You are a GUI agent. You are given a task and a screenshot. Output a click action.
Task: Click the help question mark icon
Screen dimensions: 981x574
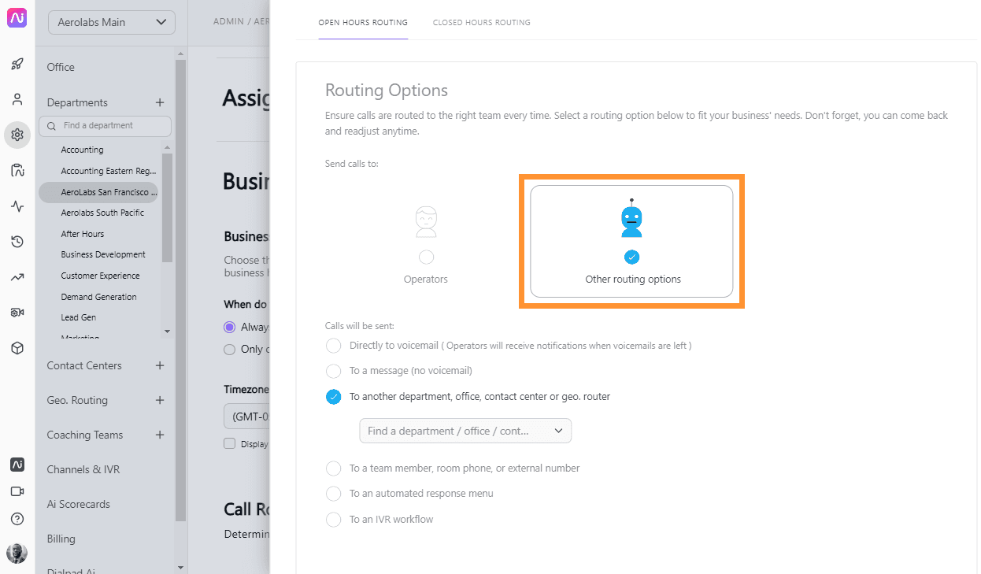[x=17, y=519]
